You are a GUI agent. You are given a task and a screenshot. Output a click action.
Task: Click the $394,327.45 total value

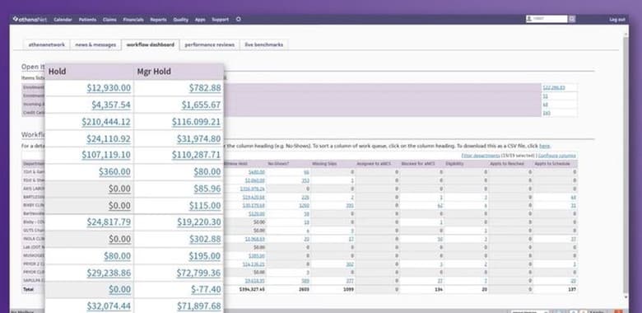coord(252,289)
